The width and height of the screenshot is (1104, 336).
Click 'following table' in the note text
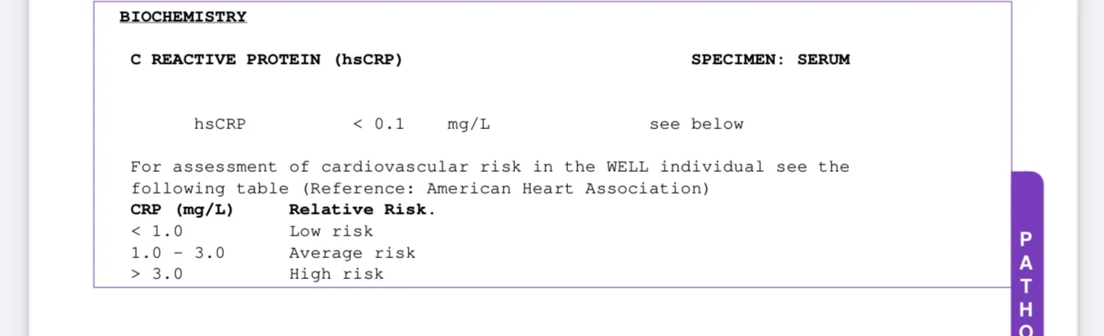(209, 189)
